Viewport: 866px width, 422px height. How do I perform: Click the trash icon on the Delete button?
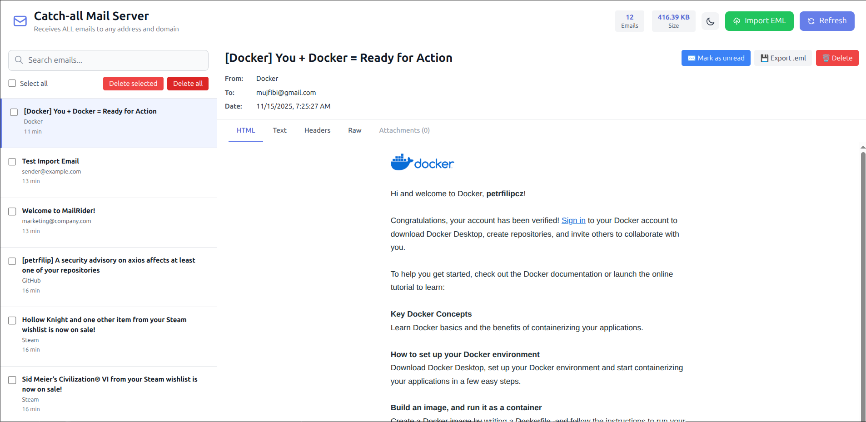[x=825, y=58]
